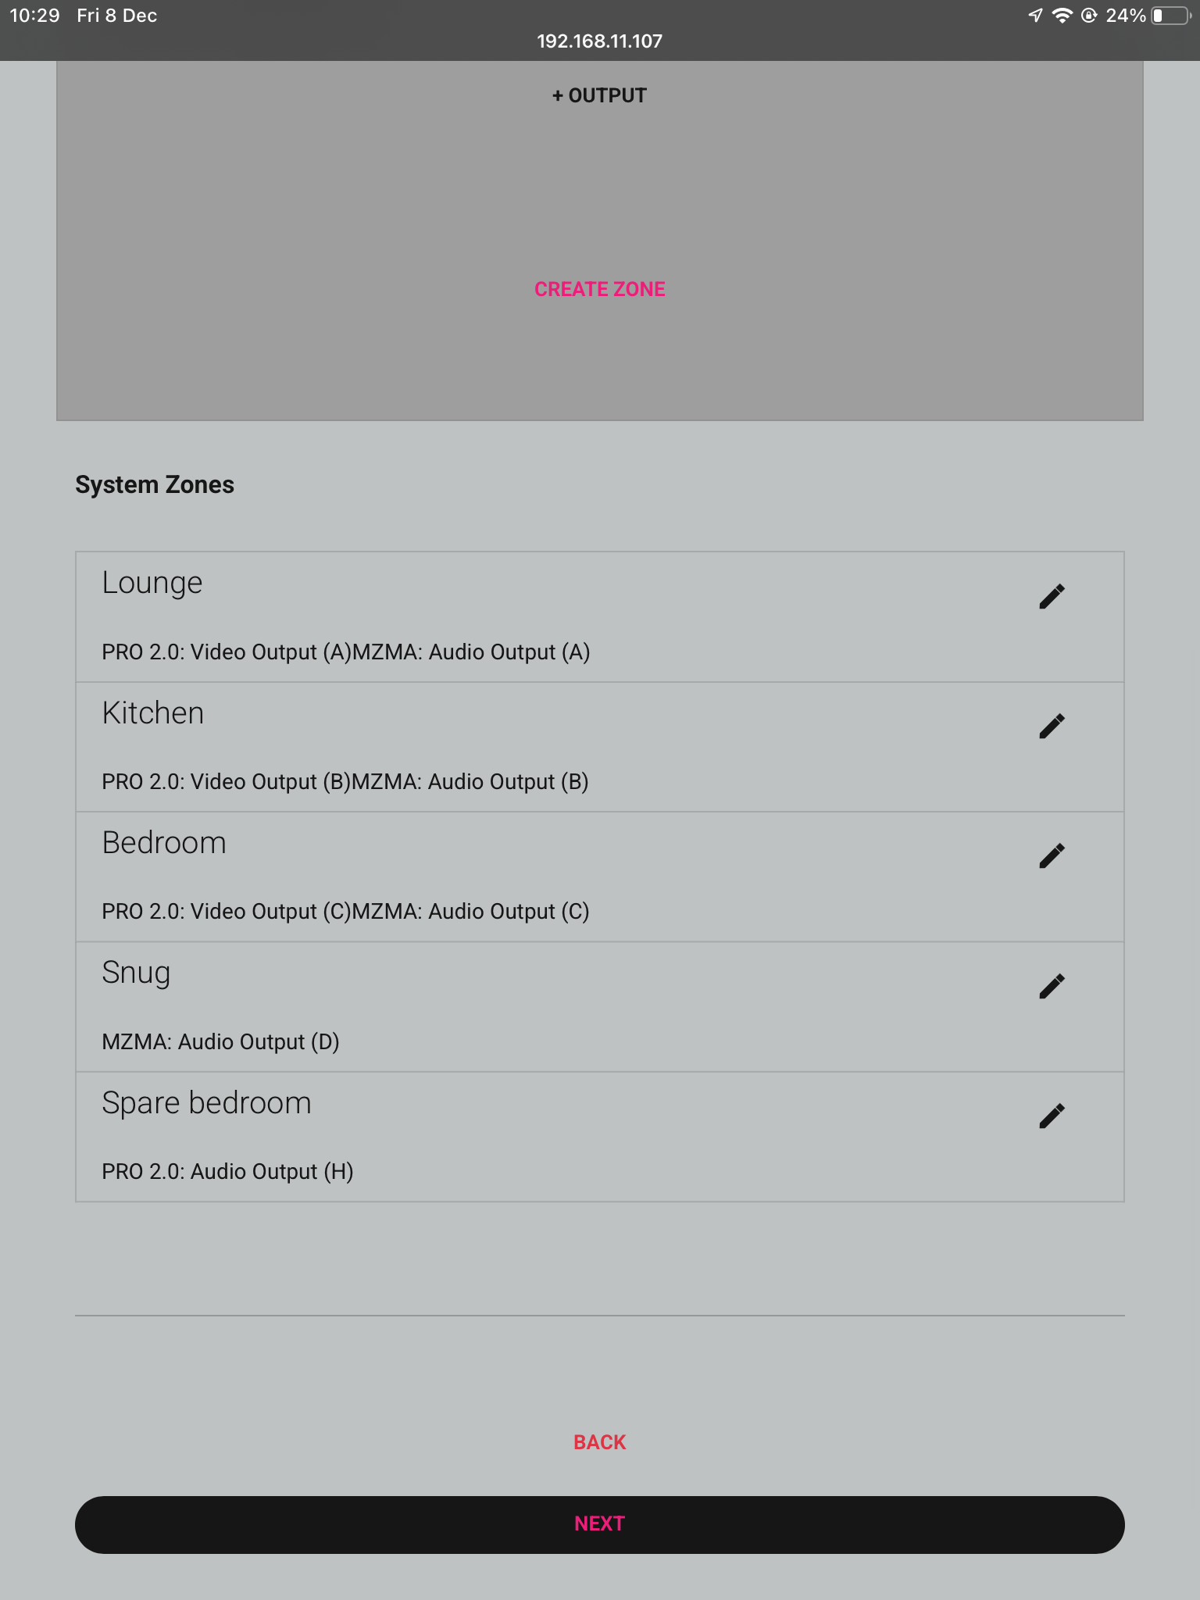Tap the location arrow status icon

1035,16
